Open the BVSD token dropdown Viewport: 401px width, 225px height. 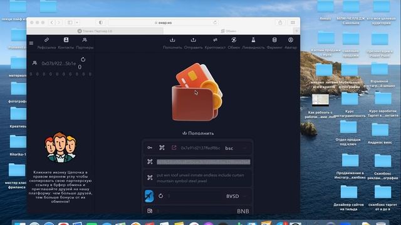[245, 196]
